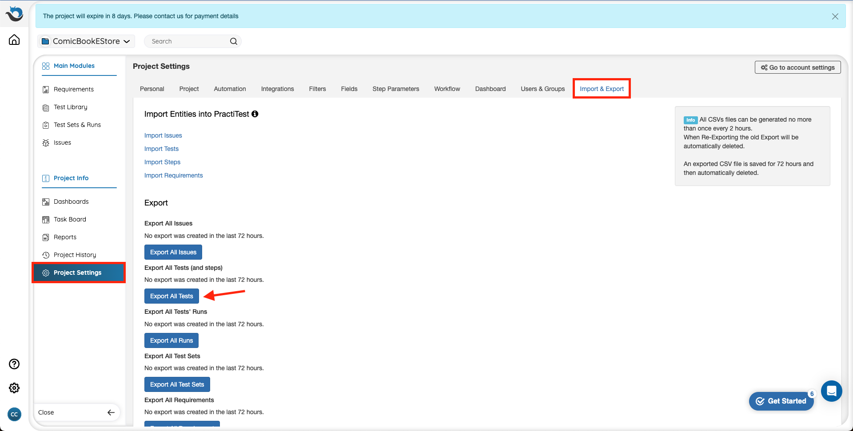
Task: Go to the home icon
Action: tap(14, 40)
